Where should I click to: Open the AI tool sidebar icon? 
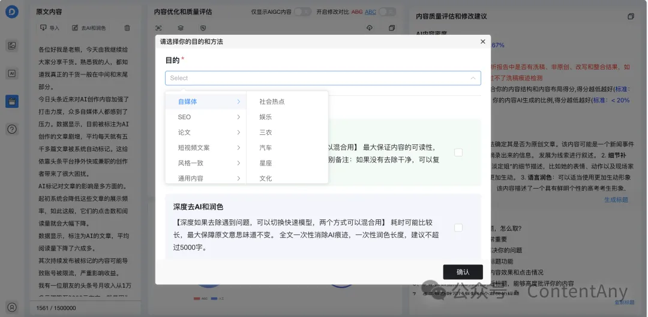tap(12, 73)
